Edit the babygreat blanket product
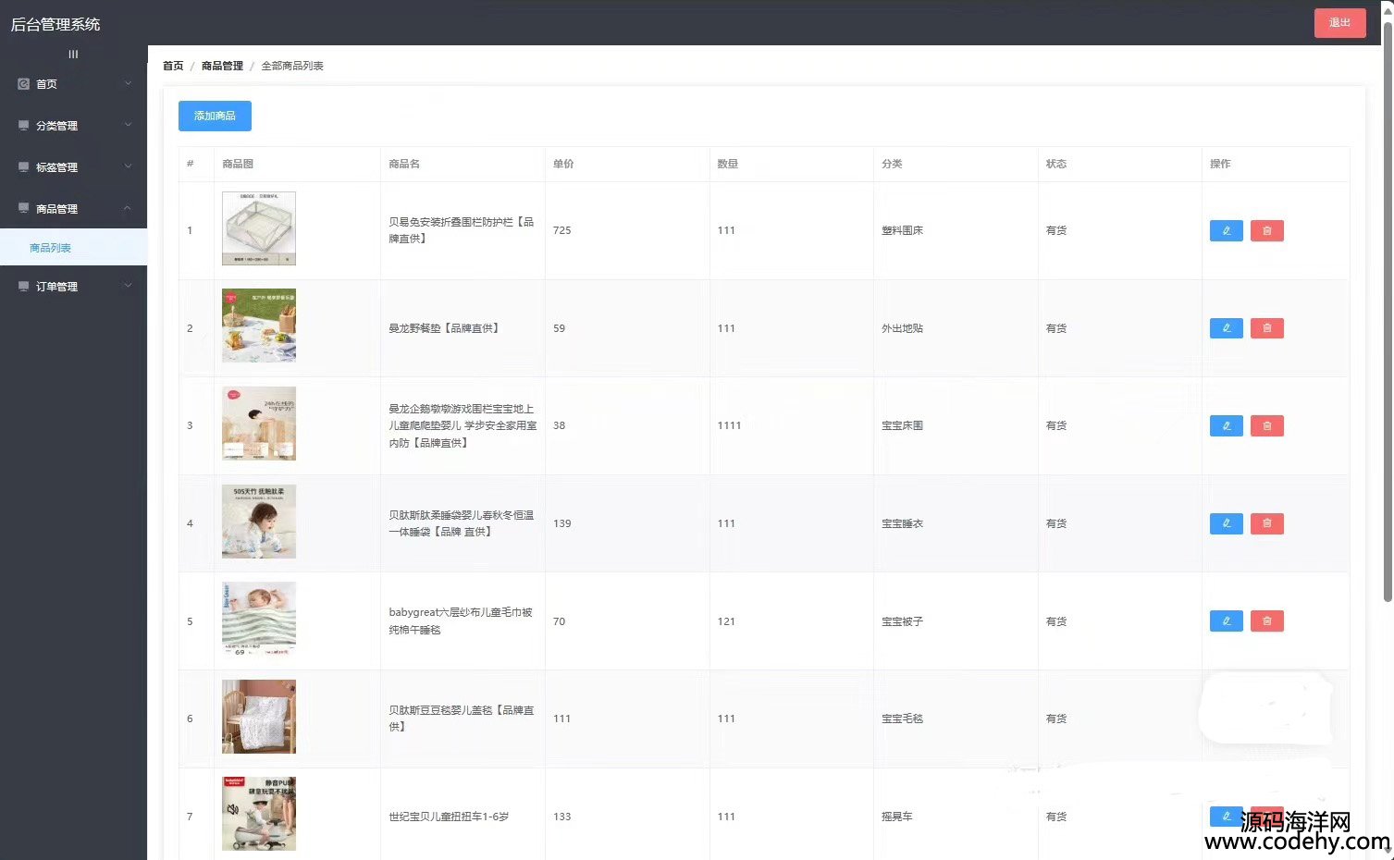The image size is (1394, 860). coord(1226,621)
